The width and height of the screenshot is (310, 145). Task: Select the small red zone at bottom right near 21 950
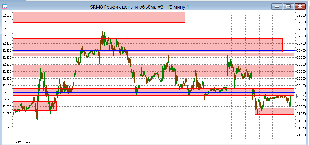[x=275, y=111]
